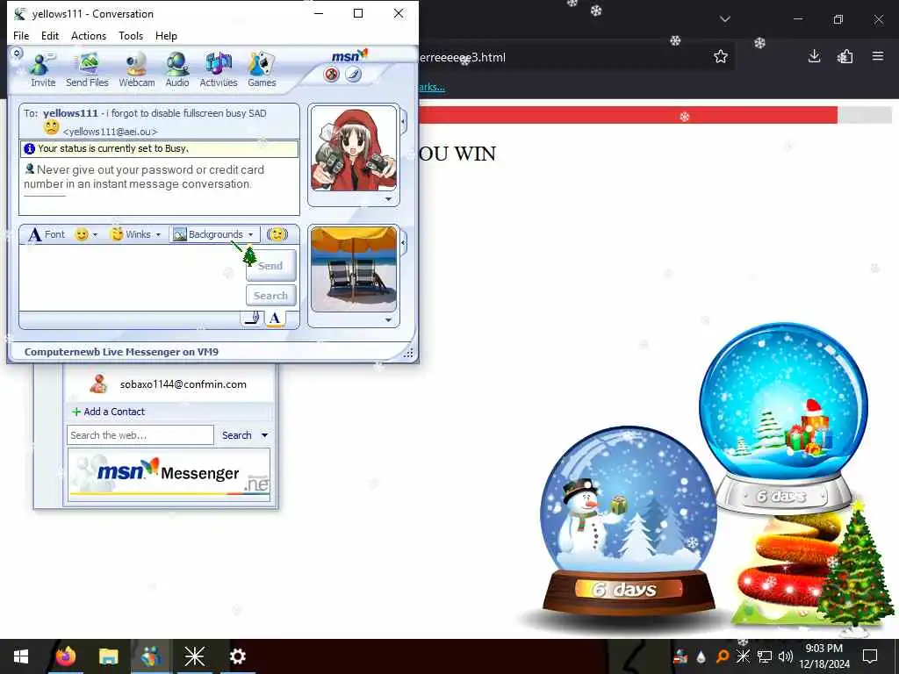
Task: Send a nudge with the shaking face icon
Action: (x=277, y=234)
